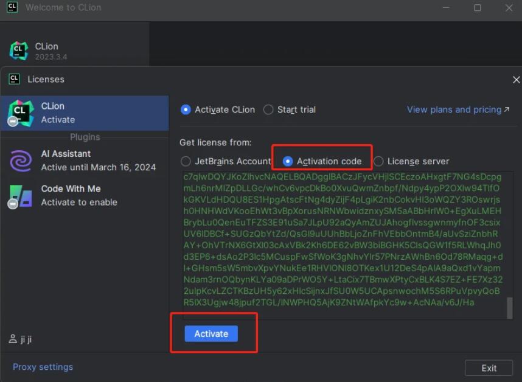Click the user avatar icon beside ji ji
Viewport: 522px width, 382px height.
pyautogui.click(x=13, y=339)
